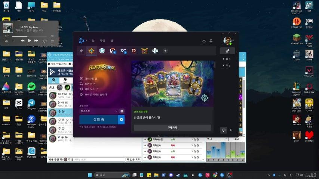Viewport: 319px width, 179px height.
Task: Select the BRAWL deck row
Action: click(61, 95)
